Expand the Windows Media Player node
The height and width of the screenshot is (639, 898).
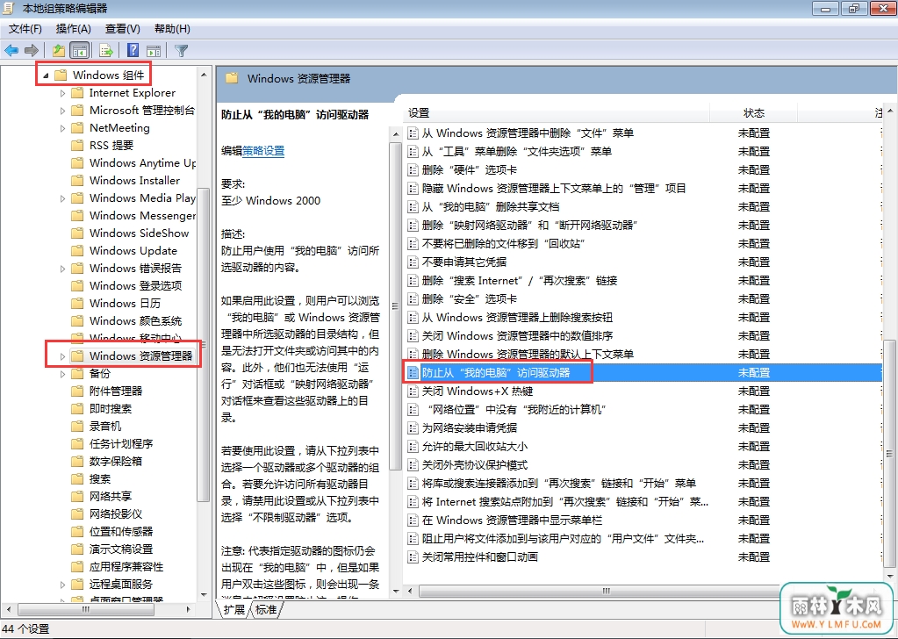[62, 198]
